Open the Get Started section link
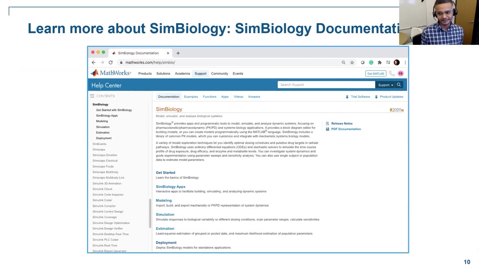Viewport: 479px width, 269px height. click(165, 173)
